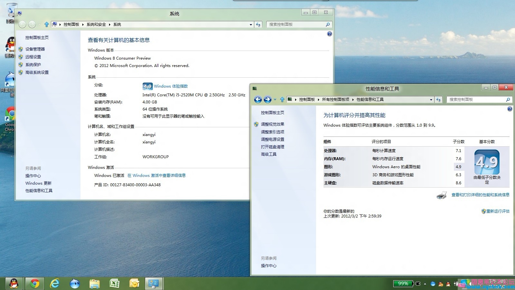Click search magnifier in System window
515x290 pixels.
pyautogui.click(x=328, y=24)
